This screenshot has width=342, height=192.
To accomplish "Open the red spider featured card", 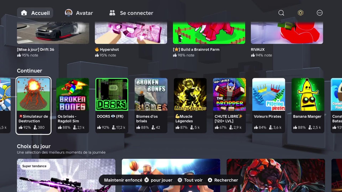I will click(276, 175).
